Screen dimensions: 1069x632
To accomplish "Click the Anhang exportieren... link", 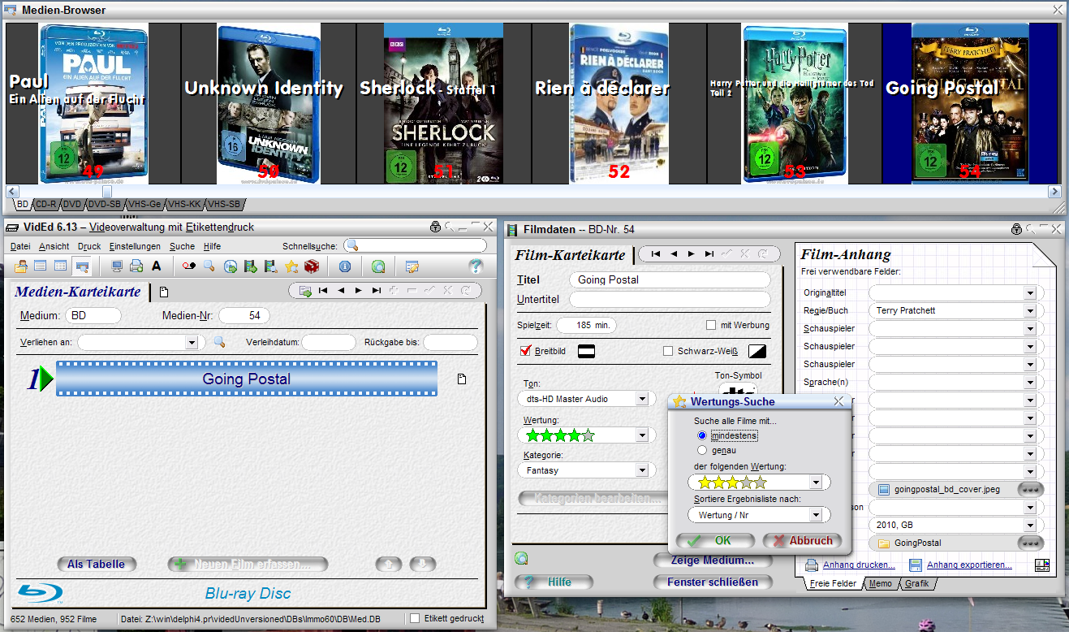I will (969, 565).
